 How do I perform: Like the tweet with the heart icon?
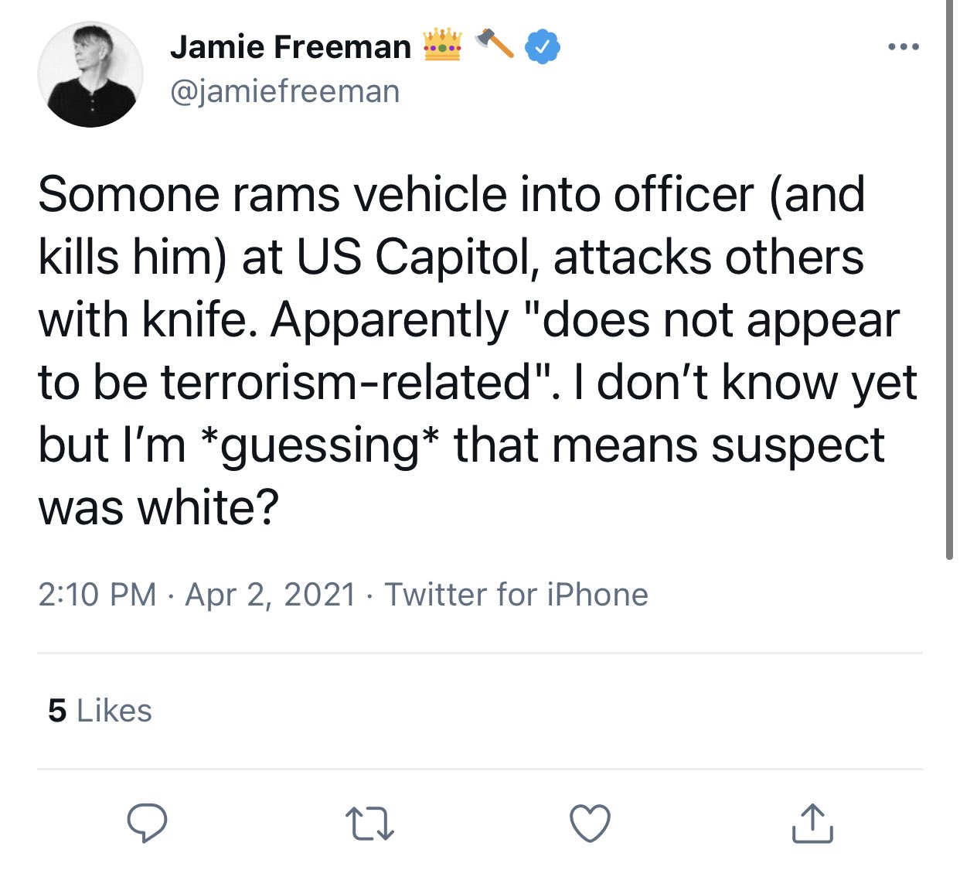pos(590,823)
